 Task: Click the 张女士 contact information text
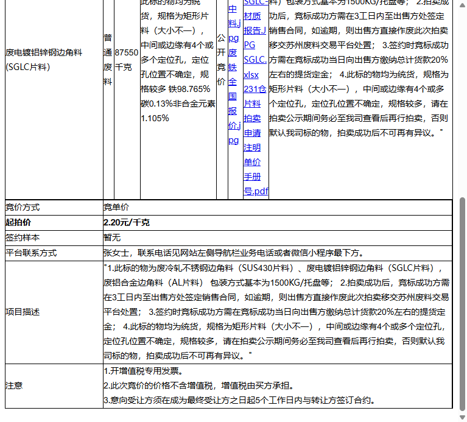(x=234, y=253)
